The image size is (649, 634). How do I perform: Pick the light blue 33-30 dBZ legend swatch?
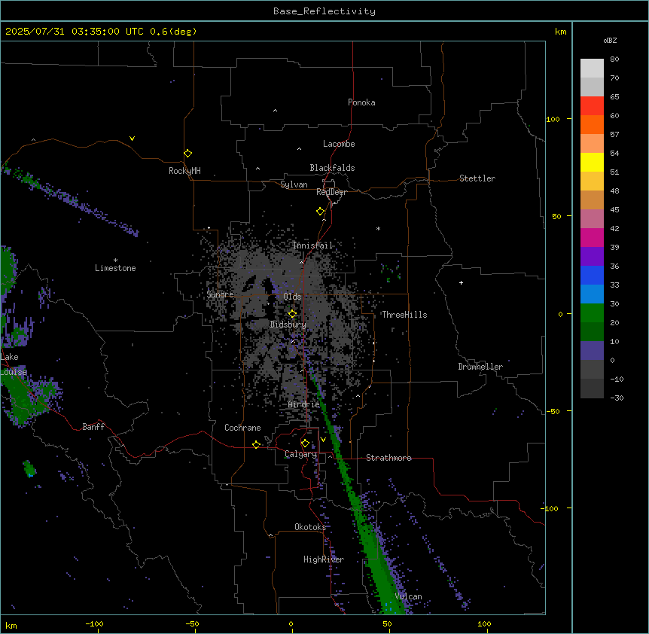coord(592,294)
